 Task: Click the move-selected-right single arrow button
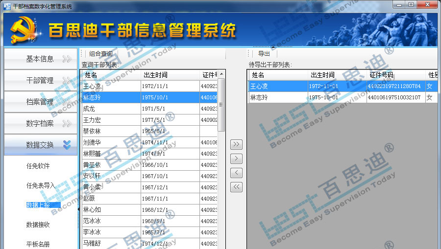(x=236, y=158)
